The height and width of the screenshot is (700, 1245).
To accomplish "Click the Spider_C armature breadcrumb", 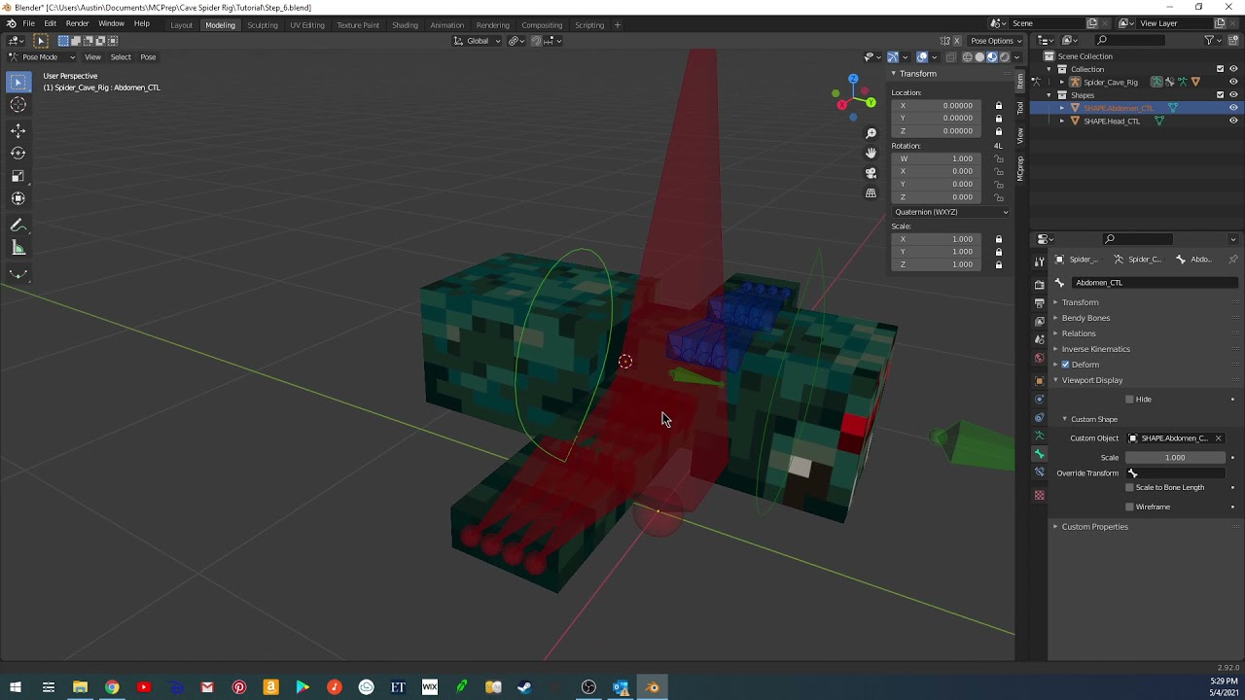I will coord(1137,260).
